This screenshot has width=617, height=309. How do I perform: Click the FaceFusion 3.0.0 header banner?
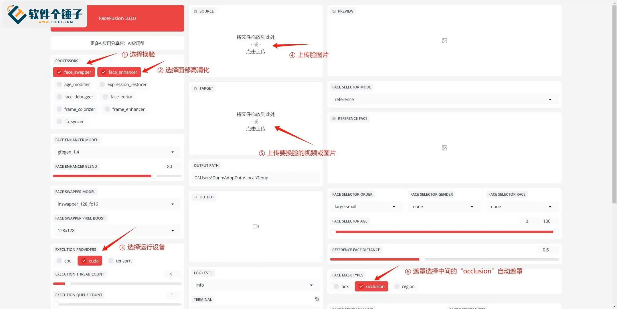coord(117,18)
